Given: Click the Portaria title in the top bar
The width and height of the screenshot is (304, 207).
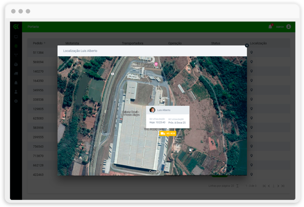Looking at the screenshot, I should [33, 26].
